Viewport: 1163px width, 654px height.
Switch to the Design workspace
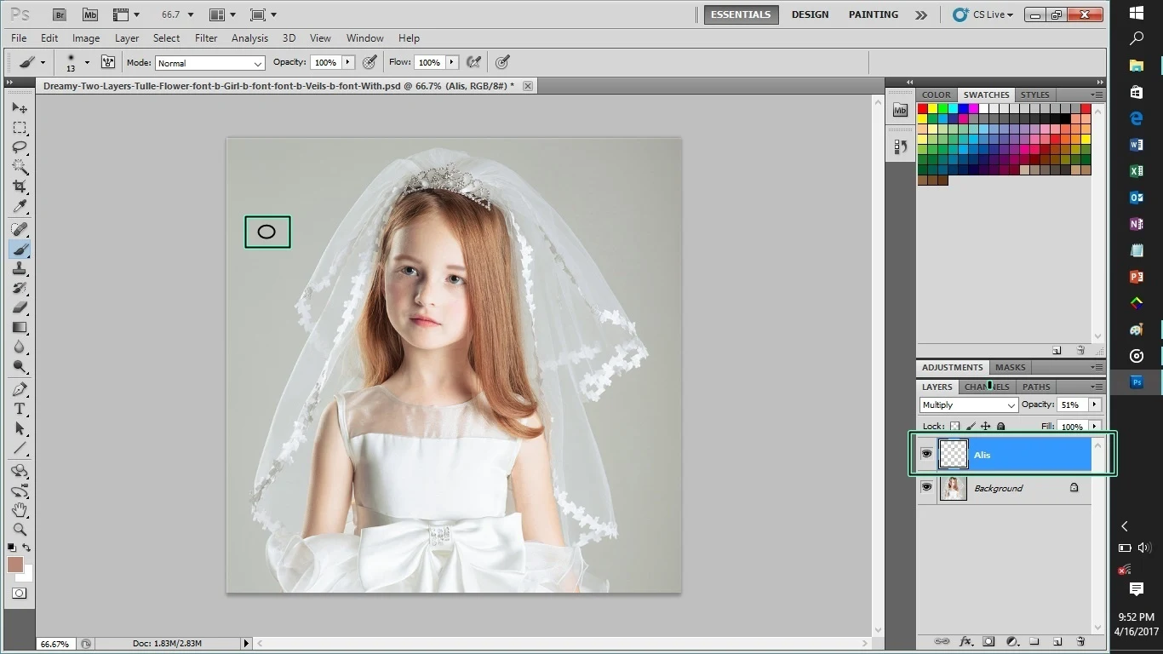(810, 14)
